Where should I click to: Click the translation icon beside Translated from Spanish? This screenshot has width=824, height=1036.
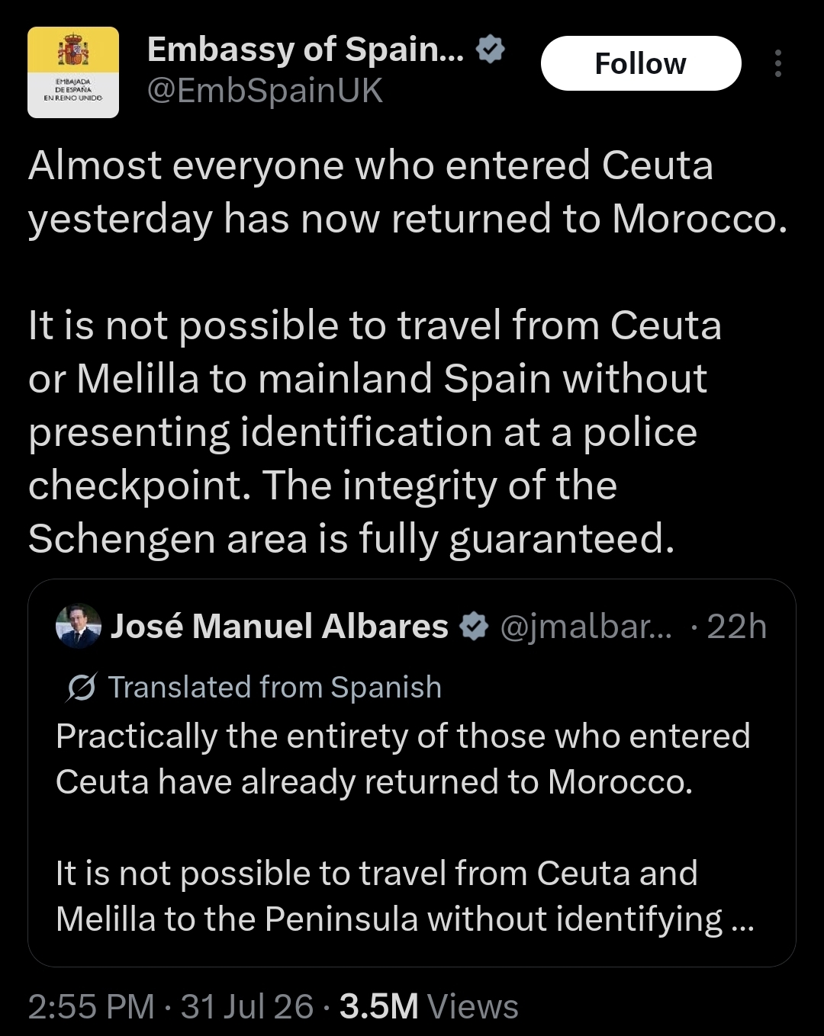[81, 688]
